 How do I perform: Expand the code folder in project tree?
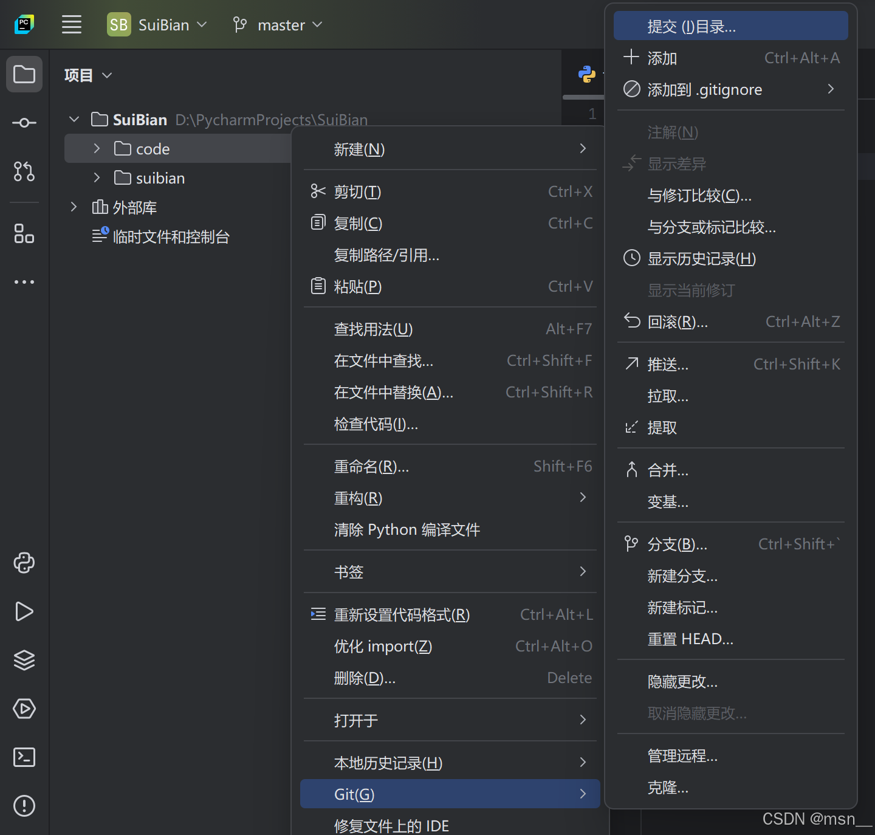coord(96,148)
